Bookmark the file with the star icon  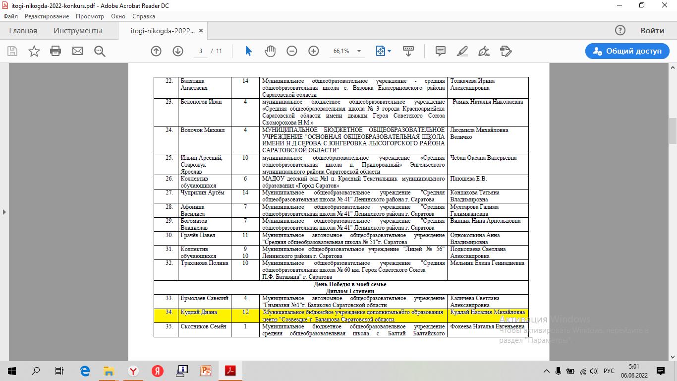34,51
